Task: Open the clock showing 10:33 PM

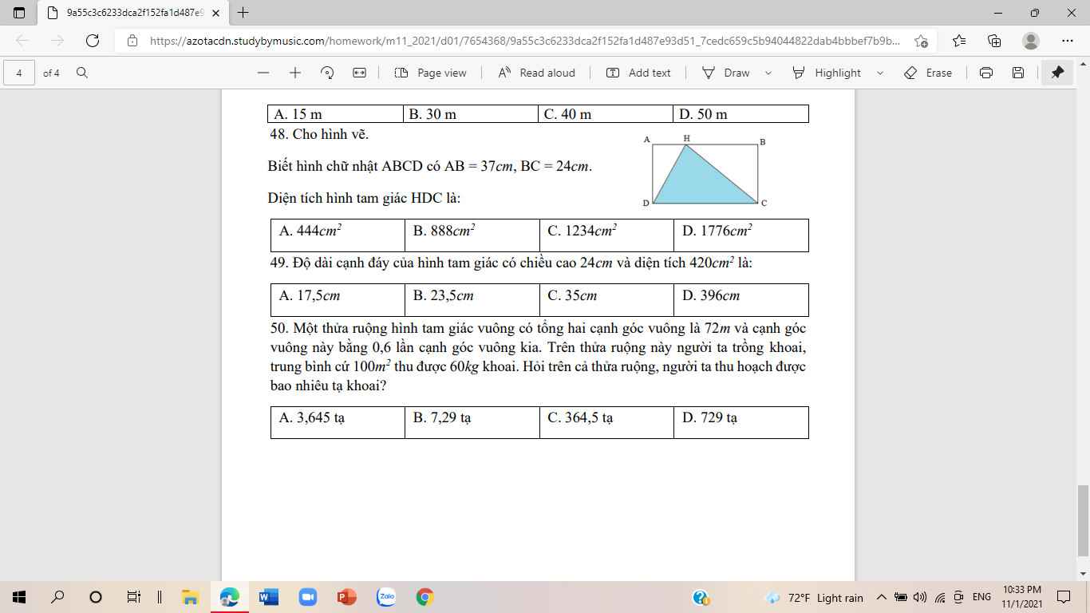Action: tap(1022, 597)
